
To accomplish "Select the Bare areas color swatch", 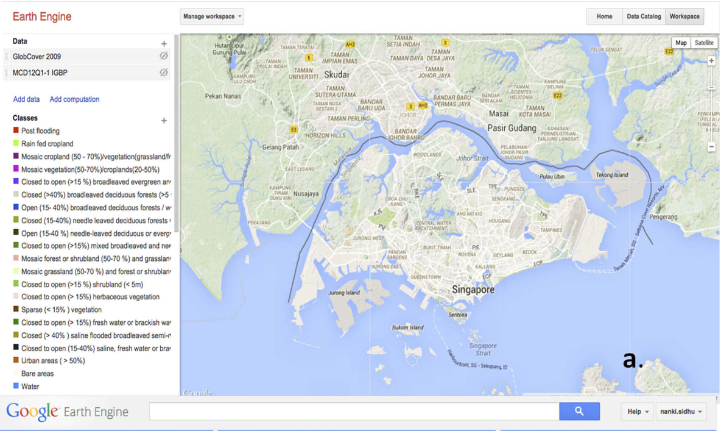I will pyautogui.click(x=16, y=374).
